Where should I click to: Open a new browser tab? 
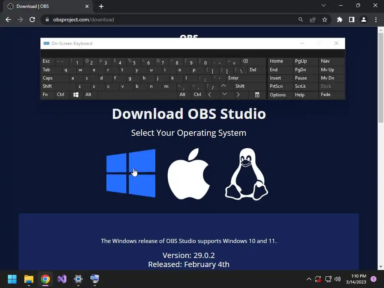coord(101,6)
